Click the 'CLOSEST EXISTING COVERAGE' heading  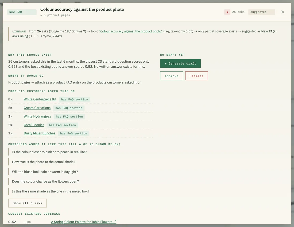point(34,214)
